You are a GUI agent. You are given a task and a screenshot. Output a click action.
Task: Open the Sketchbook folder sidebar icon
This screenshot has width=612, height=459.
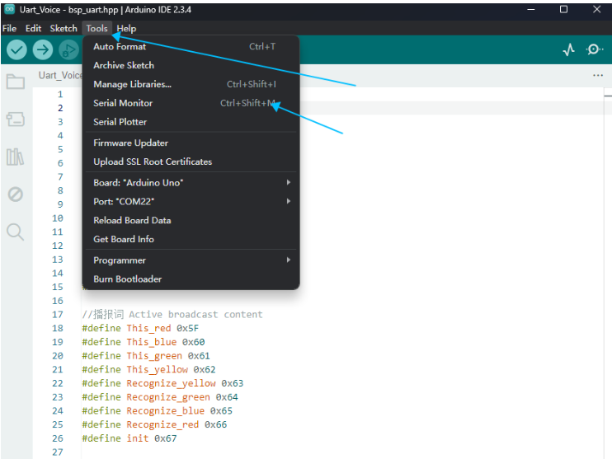point(16,82)
